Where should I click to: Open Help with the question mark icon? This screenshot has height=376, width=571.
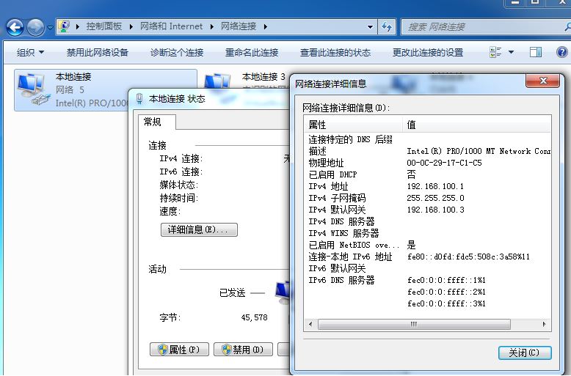click(562, 52)
